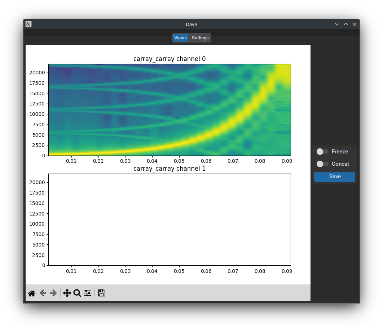Viewport: 383px width, 331px height.
Task: Click inside the empty channel 1 plot
Action: click(x=170, y=219)
